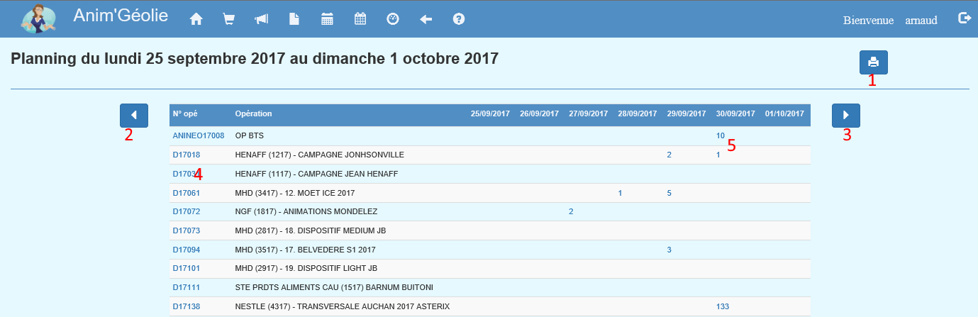Go to the previous week
Screen dimensions: 978x317
[134, 115]
